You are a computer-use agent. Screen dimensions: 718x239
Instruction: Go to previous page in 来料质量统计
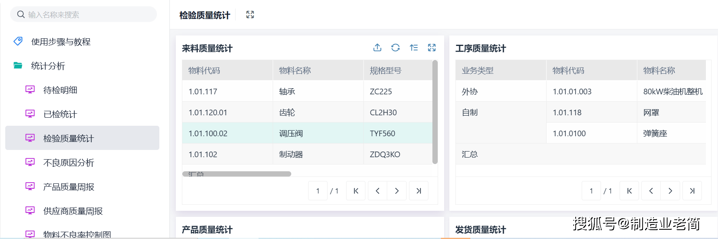(378, 191)
